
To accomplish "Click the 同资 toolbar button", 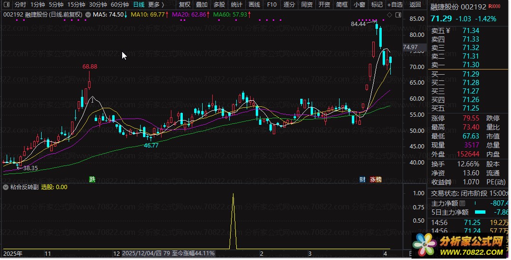I will coord(307,5).
